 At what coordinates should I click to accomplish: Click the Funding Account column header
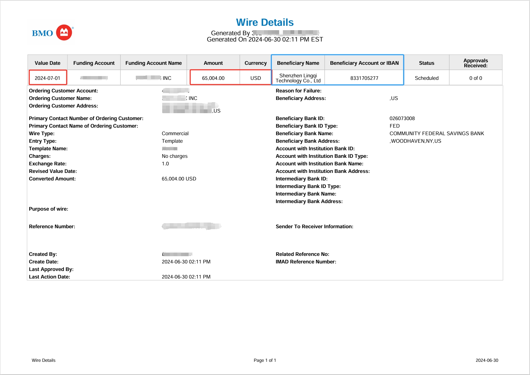point(94,63)
